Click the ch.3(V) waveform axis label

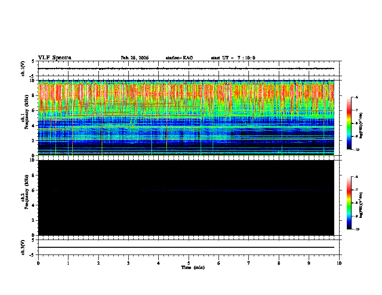point(23,247)
